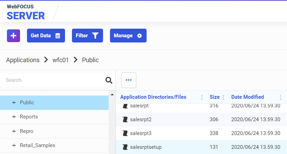Expand the Retail_Samples folder node
Image resolution: width=287 pixels, height=154 pixels.
(14, 145)
